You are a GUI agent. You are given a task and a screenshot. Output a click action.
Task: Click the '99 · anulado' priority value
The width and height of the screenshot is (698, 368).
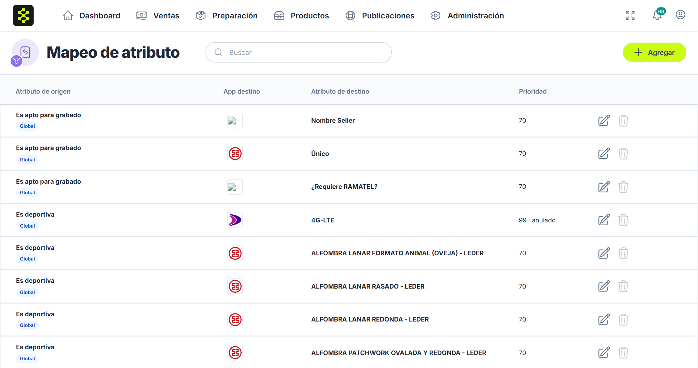[x=537, y=220]
